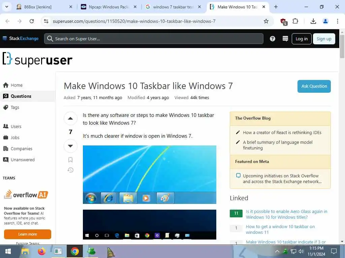Screen dimensions: 345x258
Task: Switch to the Npcap: Windows Packet tab
Action: (108, 7)
